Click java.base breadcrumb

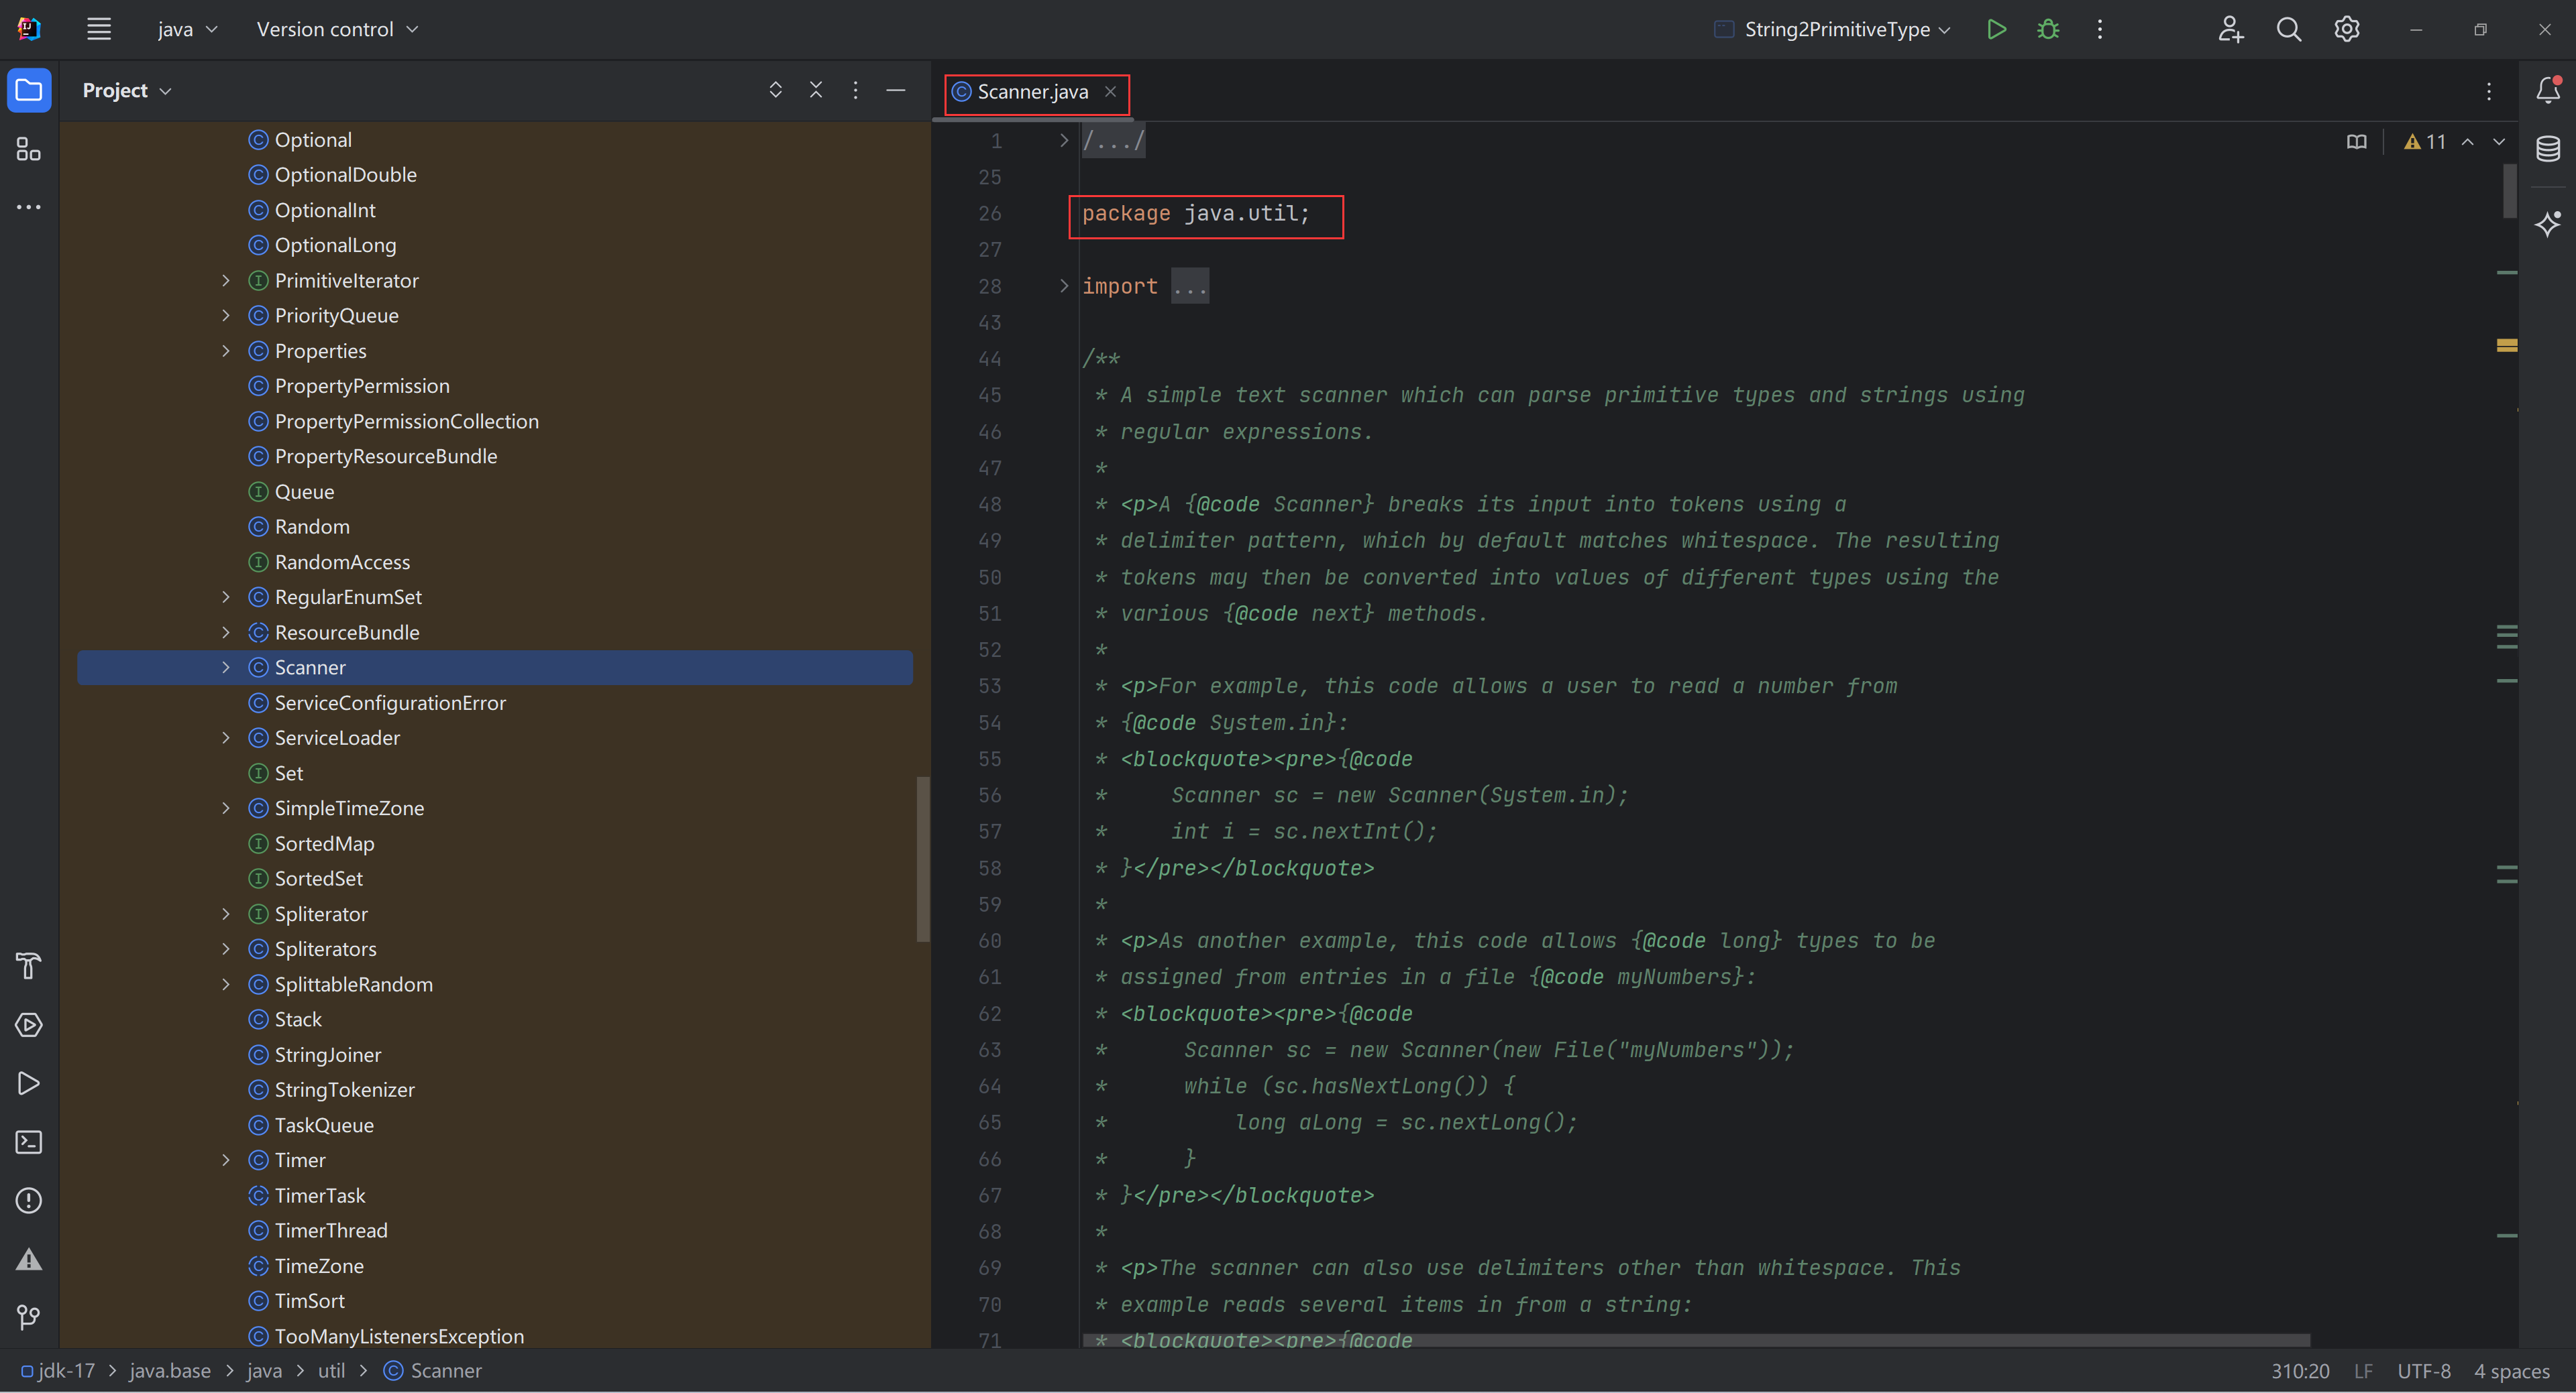coord(170,1371)
